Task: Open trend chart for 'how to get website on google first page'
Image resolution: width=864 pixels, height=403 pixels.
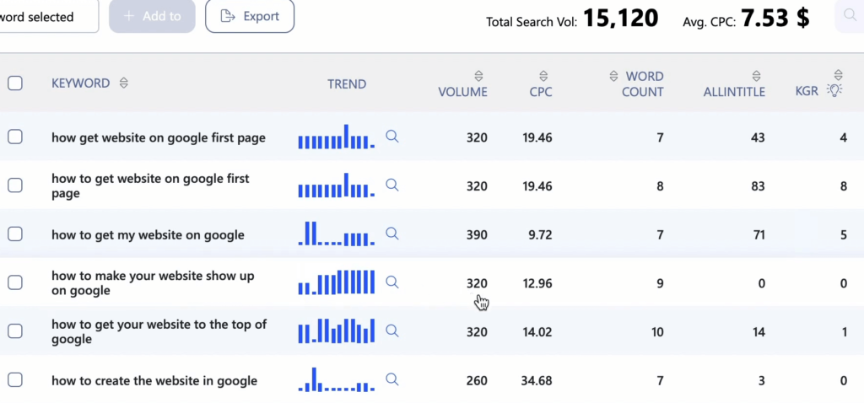Action: pyautogui.click(x=336, y=185)
